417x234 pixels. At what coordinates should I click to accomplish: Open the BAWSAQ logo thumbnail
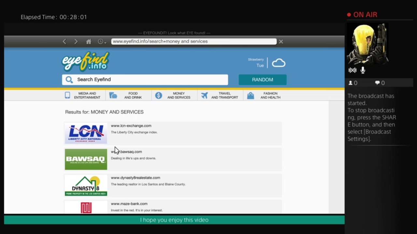[x=86, y=159]
